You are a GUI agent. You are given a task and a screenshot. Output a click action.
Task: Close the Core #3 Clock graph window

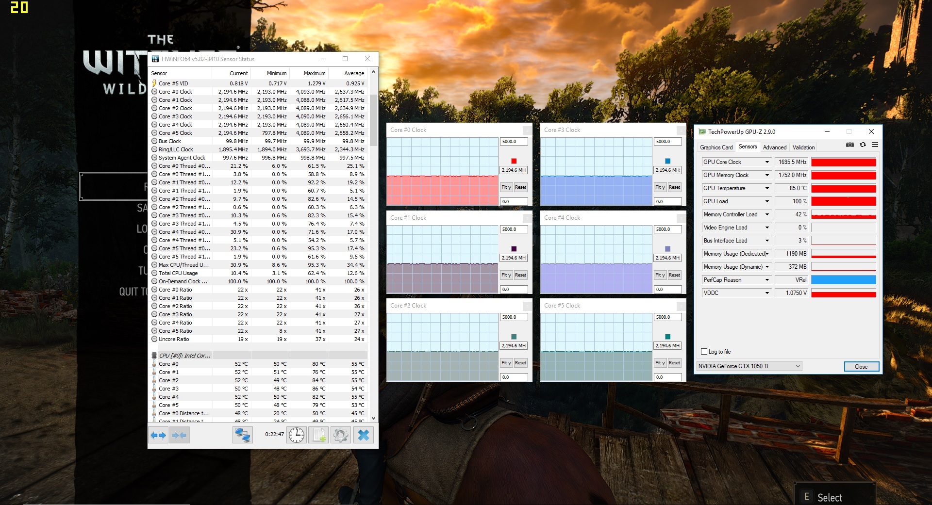pyautogui.click(x=681, y=130)
